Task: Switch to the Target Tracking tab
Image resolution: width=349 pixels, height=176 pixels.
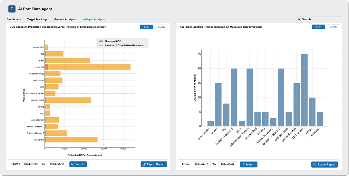Action: pos(37,19)
